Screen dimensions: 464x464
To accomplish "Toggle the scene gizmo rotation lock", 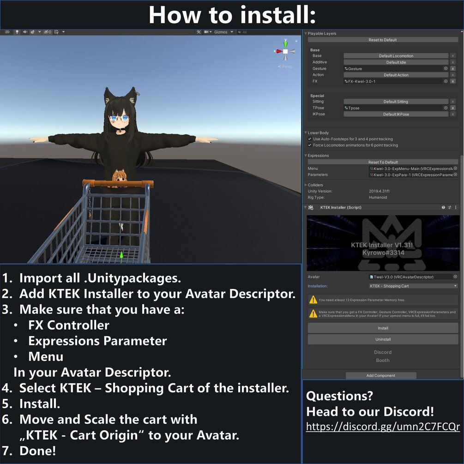I will pos(296,41).
